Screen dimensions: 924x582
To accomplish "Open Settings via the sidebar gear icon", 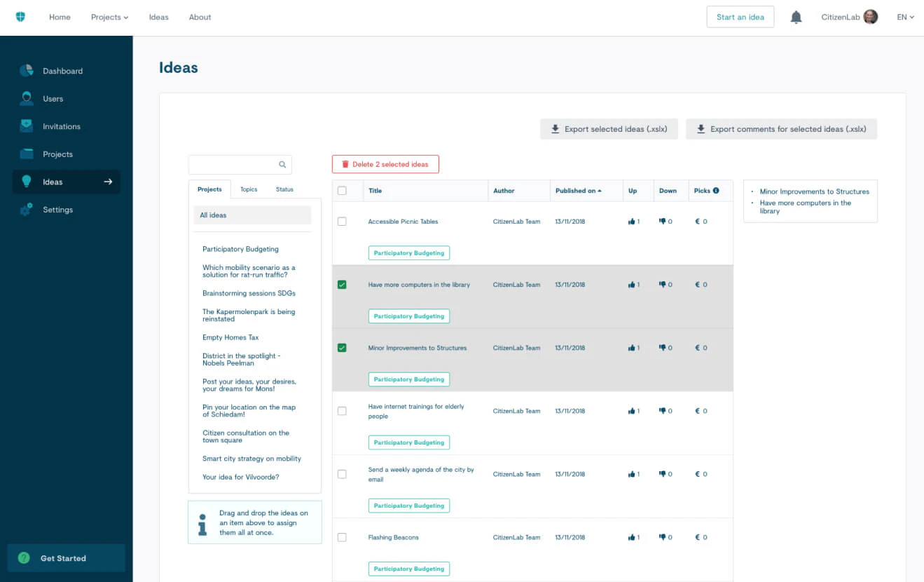I will pos(26,209).
